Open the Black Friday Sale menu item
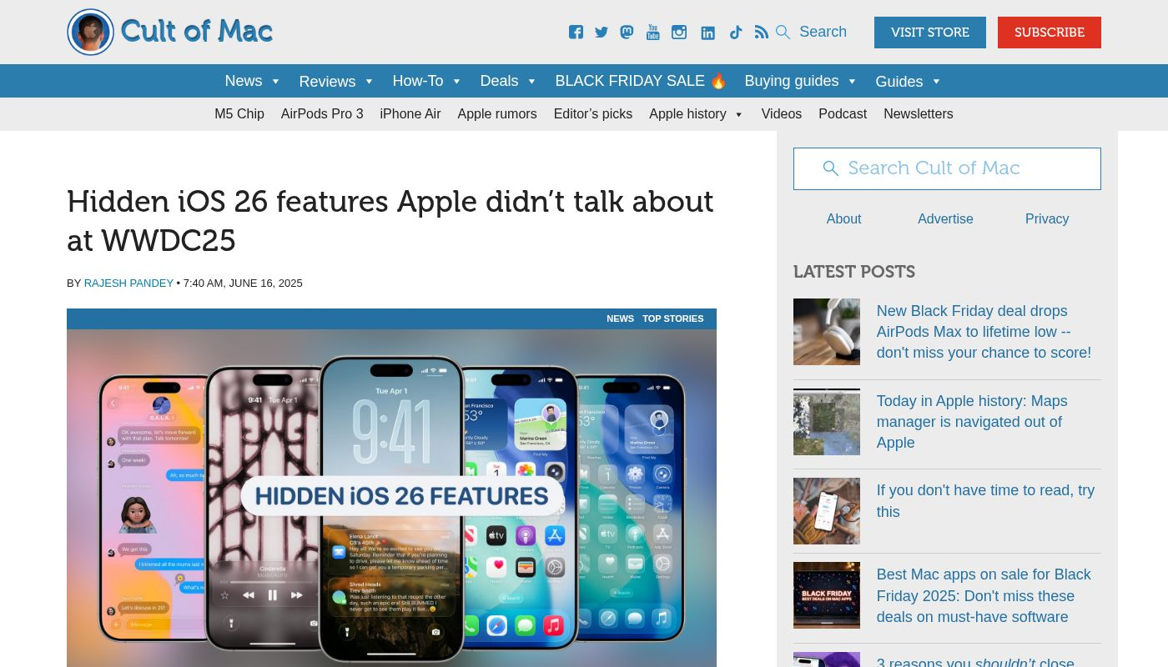This screenshot has height=667, width=1168. click(641, 81)
